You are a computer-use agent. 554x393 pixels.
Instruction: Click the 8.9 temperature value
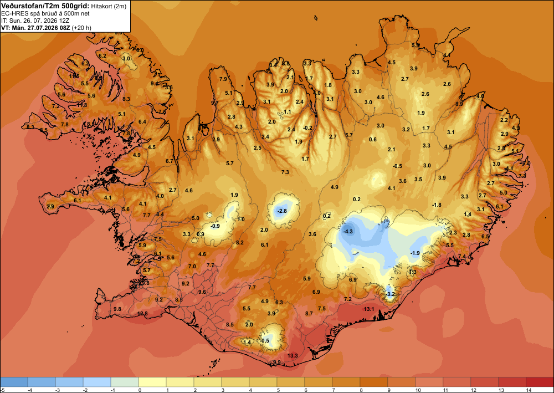[x=459, y=104]
